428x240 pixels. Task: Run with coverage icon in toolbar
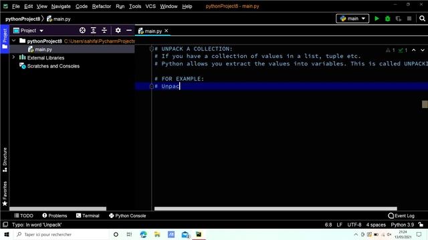tap(399, 19)
